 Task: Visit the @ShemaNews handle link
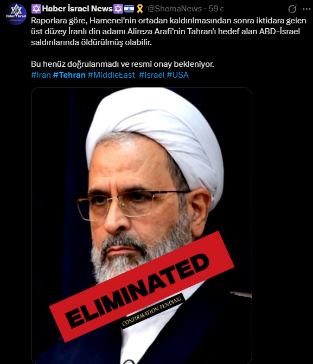pyautogui.click(x=175, y=9)
